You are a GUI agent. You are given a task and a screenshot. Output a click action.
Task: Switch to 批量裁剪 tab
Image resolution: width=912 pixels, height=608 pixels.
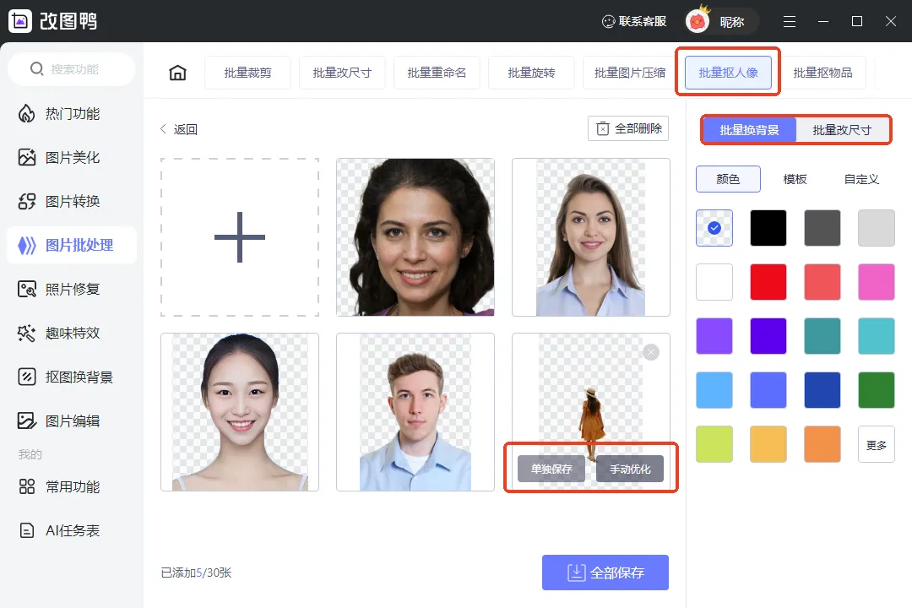pyautogui.click(x=247, y=73)
